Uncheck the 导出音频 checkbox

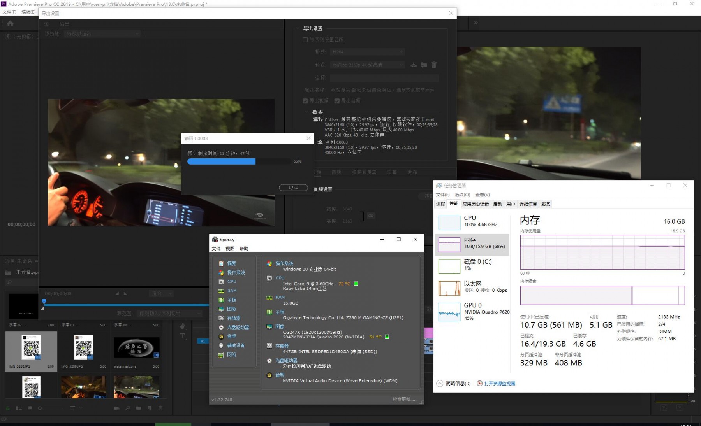click(x=337, y=101)
